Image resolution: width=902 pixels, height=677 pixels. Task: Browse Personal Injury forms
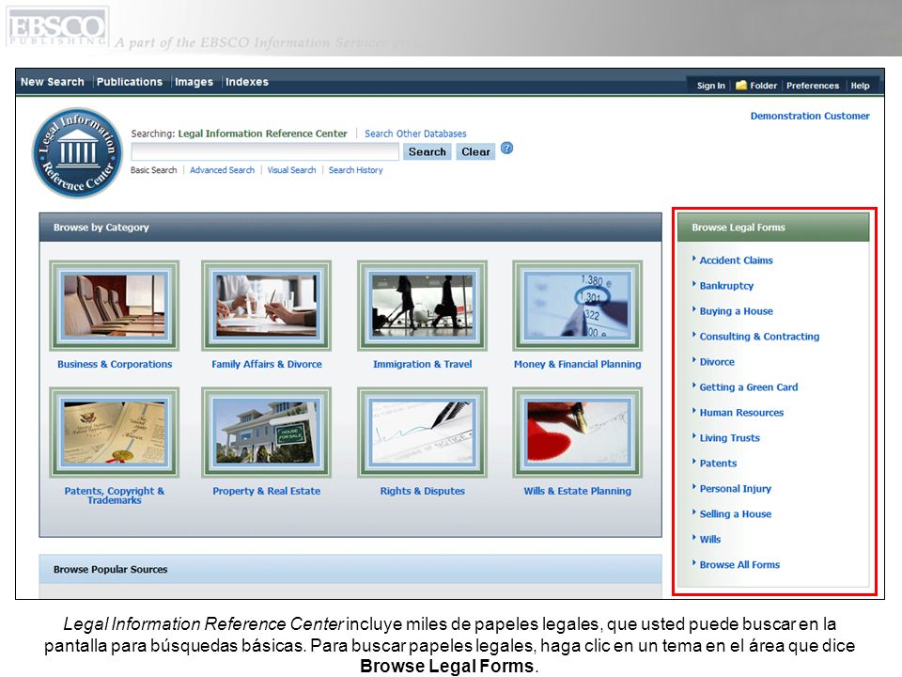(x=735, y=488)
